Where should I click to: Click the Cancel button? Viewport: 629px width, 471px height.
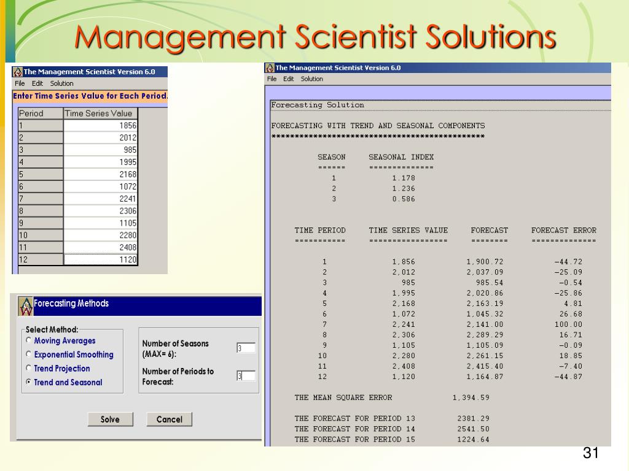pos(170,419)
